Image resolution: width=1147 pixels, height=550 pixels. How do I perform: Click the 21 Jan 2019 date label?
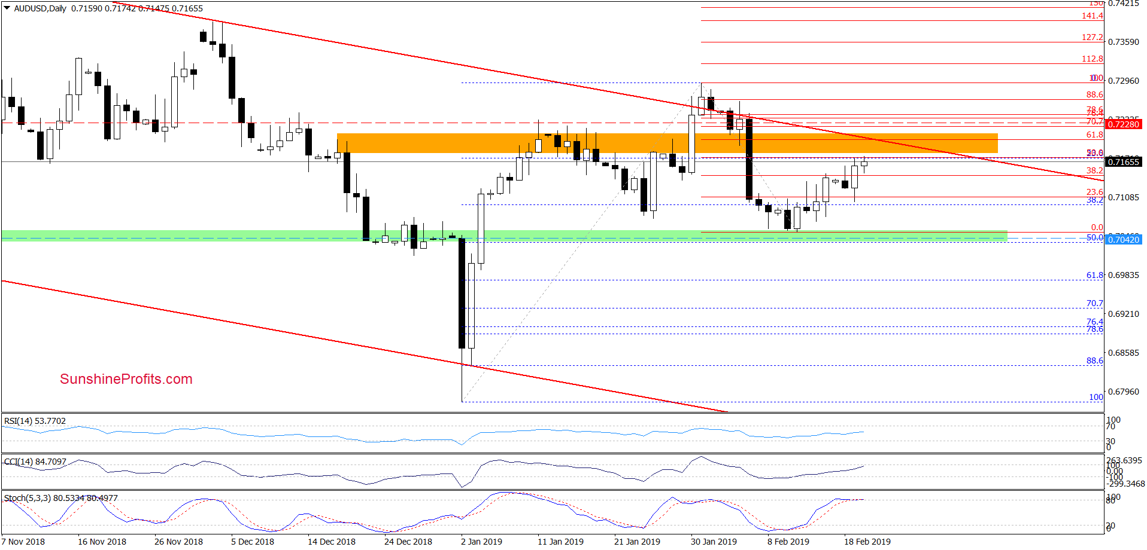(637, 542)
